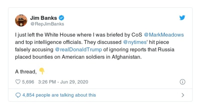200x110 pixels.
Task: Click the verified badge beside Jim Banks
Action: [x=61, y=18]
